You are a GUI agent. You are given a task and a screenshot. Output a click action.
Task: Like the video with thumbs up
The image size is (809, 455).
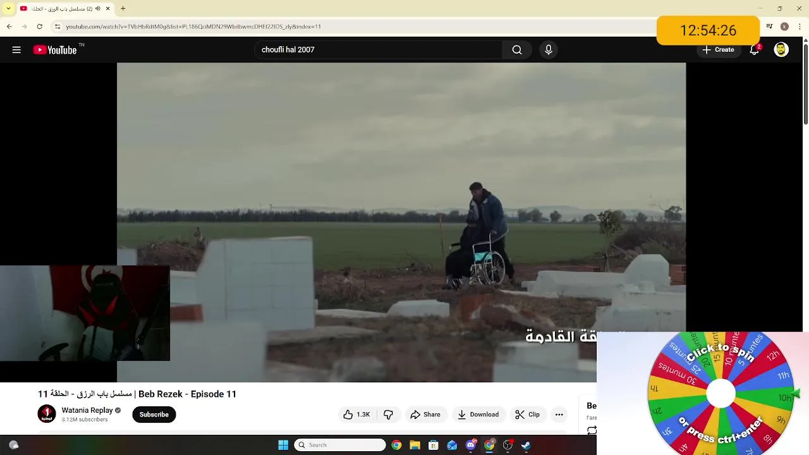pyautogui.click(x=356, y=415)
